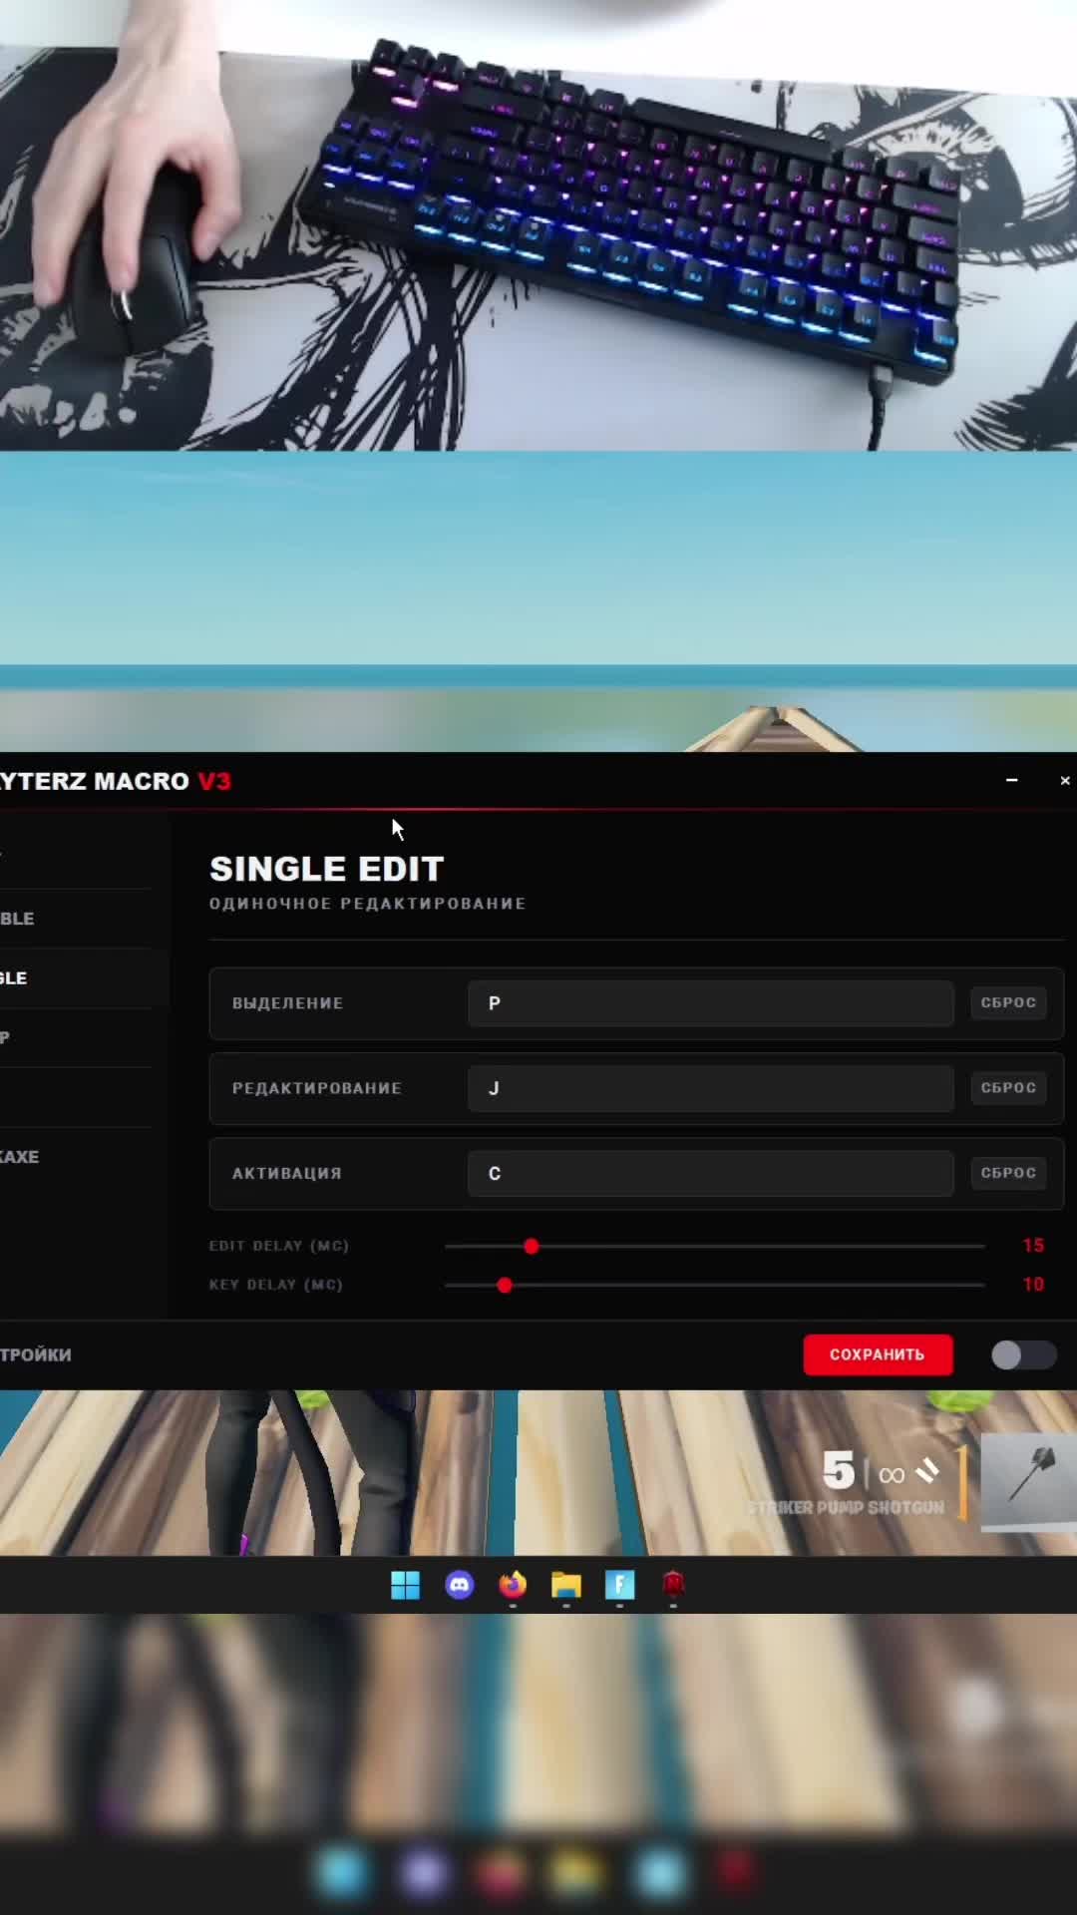The width and height of the screenshot is (1077, 1915).
Task: Select the АКТИВАЦИЯ key field showing C
Action: 711,1174
